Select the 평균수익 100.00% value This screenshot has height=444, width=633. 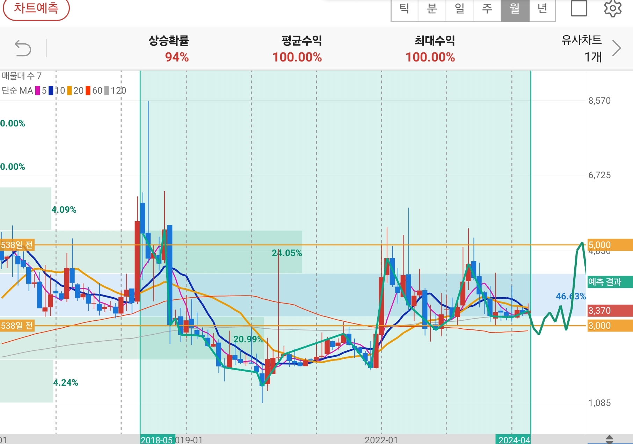click(x=297, y=57)
